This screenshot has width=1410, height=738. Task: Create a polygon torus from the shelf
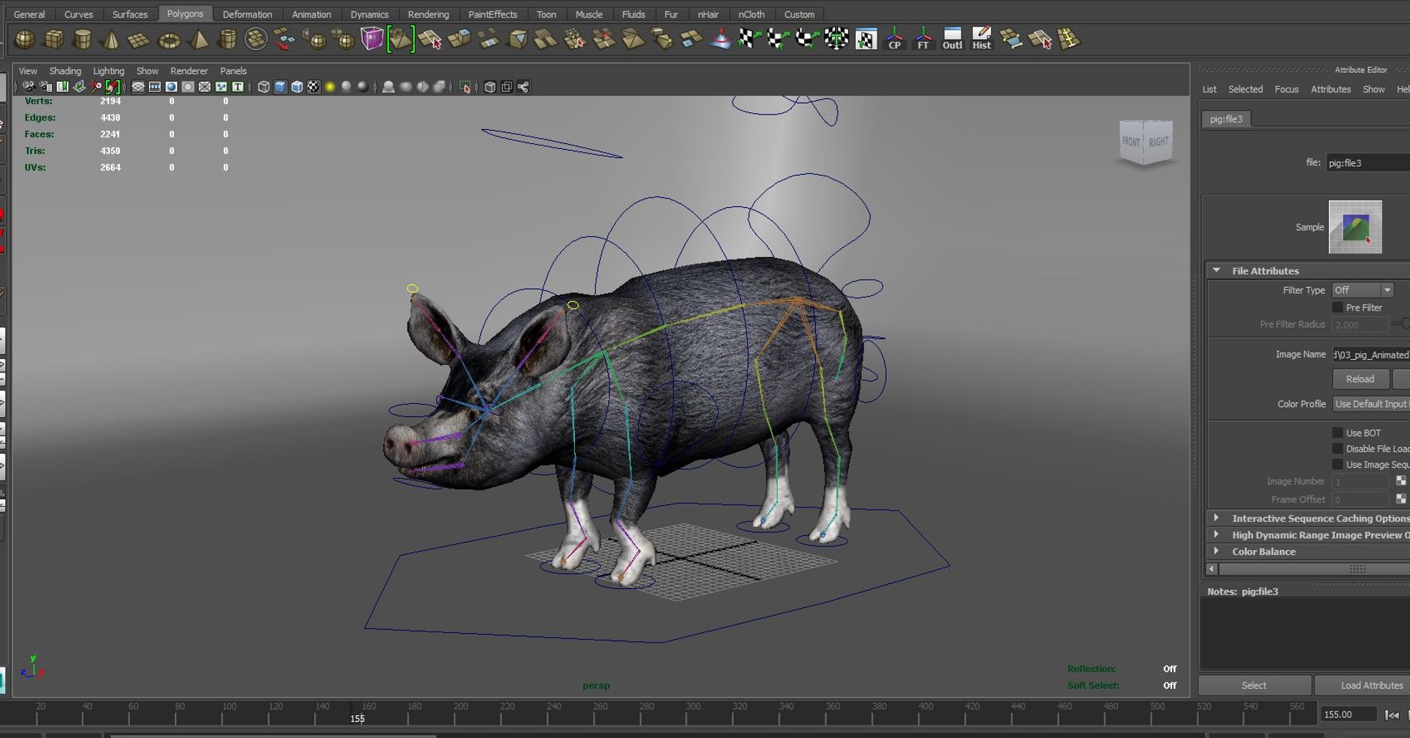pyautogui.click(x=169, y=39)
